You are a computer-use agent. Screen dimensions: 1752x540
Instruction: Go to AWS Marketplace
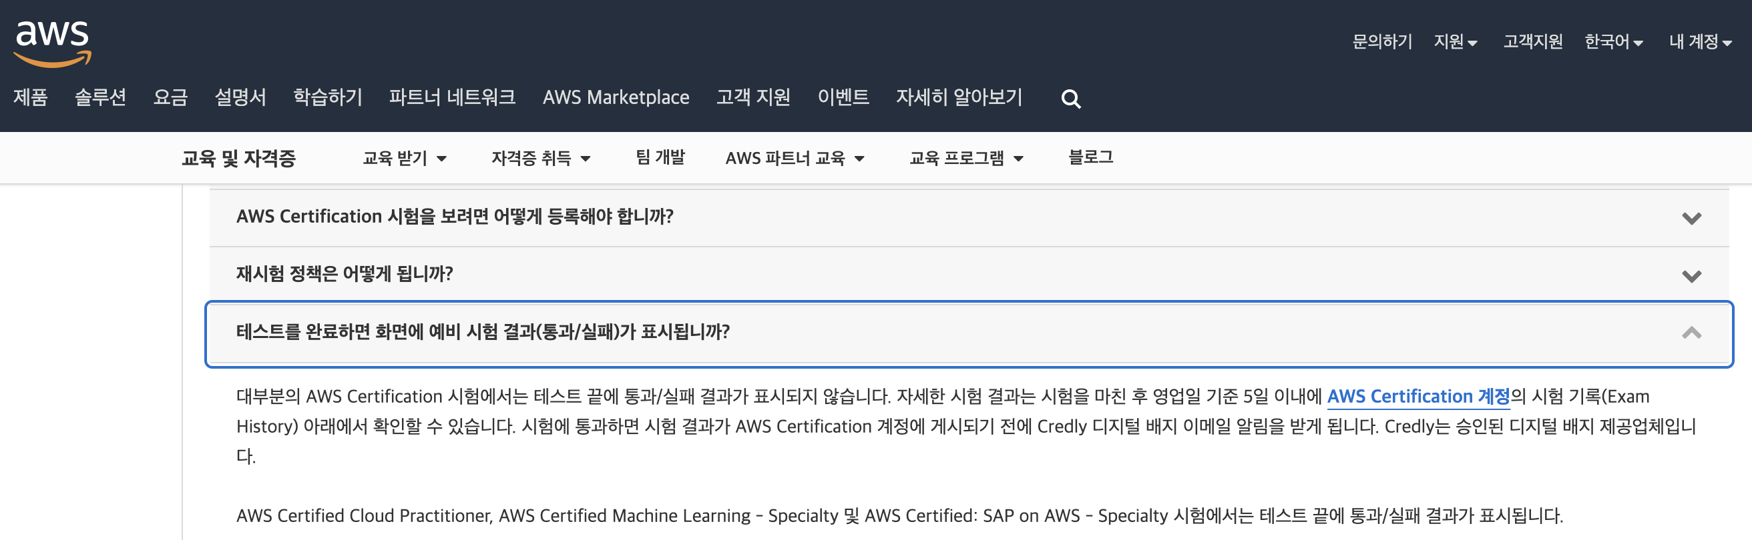(x=616, y=97)
